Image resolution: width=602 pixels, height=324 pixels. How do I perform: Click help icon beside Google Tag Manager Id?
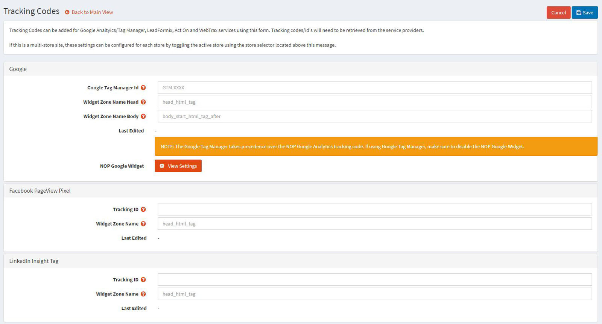(x=143, y=87)
